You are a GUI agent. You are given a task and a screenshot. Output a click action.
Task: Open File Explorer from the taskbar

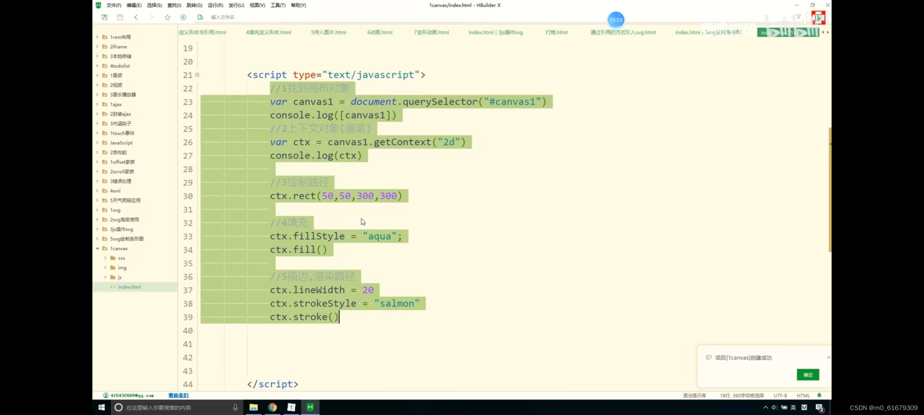click(253, 407)
